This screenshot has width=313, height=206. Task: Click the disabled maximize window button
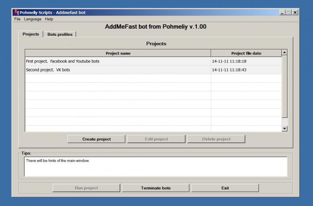click(x=288, y=13)
